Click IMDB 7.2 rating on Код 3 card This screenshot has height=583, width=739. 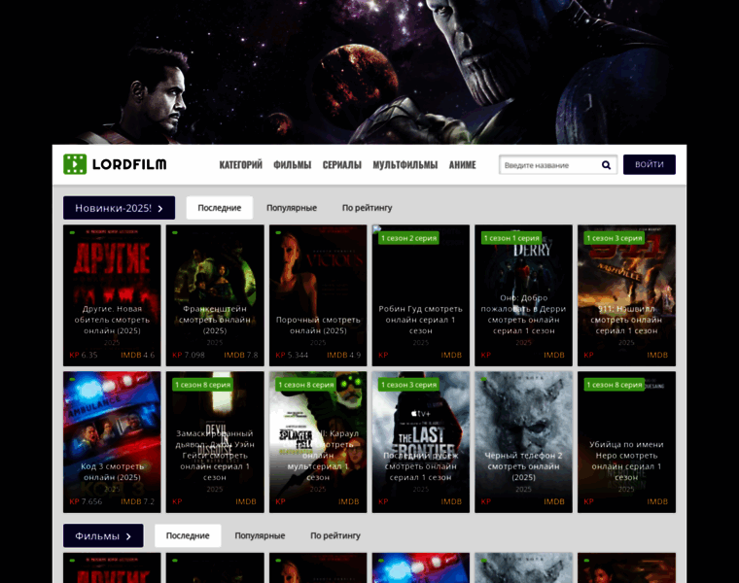click(138, 501)
